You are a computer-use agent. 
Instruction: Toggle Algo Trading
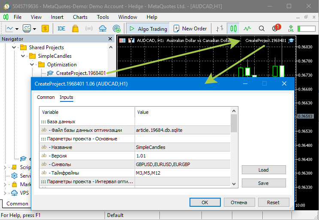[148, 29]
